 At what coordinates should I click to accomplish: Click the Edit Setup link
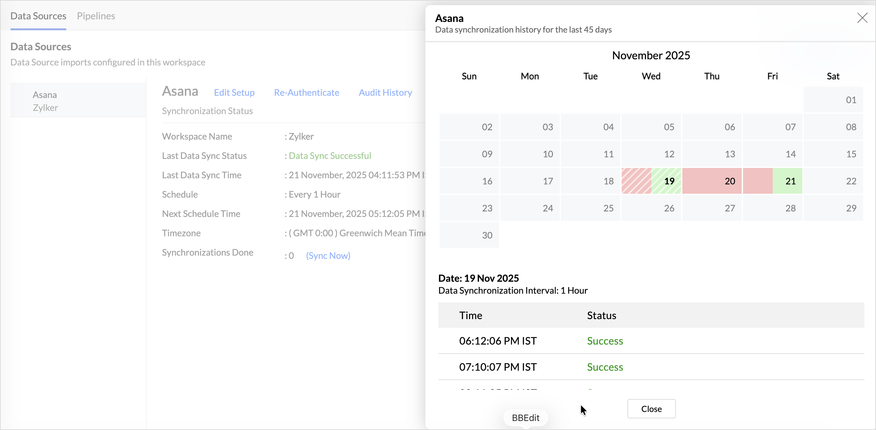coord(234,93)
